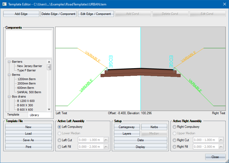Collapse the Berms tree node

tap(9, 75)
